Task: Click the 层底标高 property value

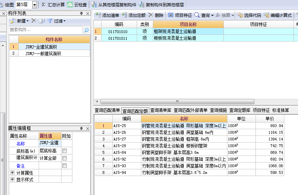Action: (50, 151)
